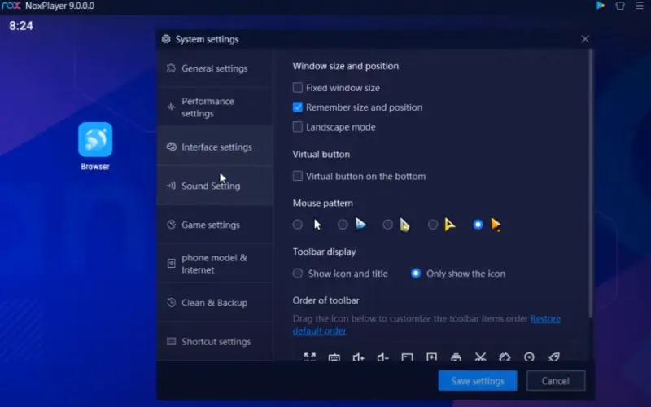
Task: Click the Clean & Backup sidebar icon
Action: pyautogui.click(x=171, y=302)
